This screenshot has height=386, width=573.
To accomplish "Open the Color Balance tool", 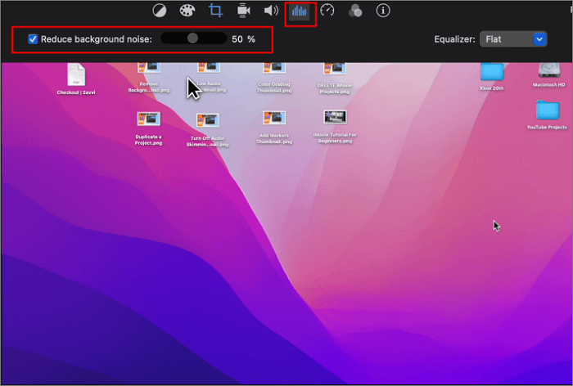I will 161,11.
